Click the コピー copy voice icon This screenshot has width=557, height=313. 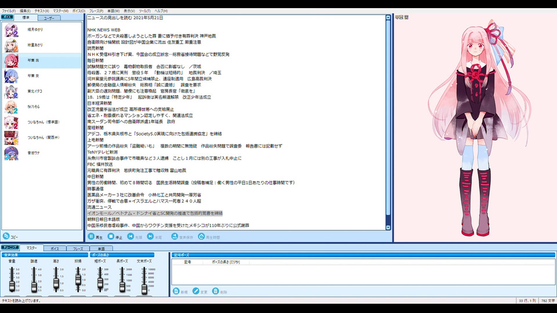tap(6, 236)
